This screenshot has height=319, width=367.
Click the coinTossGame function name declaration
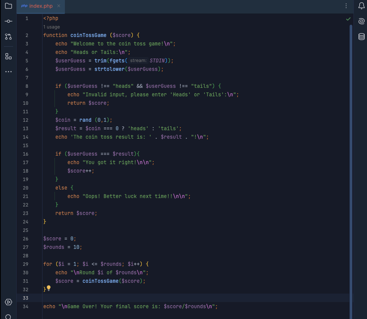pyautogui.click(x=88, y=35)
